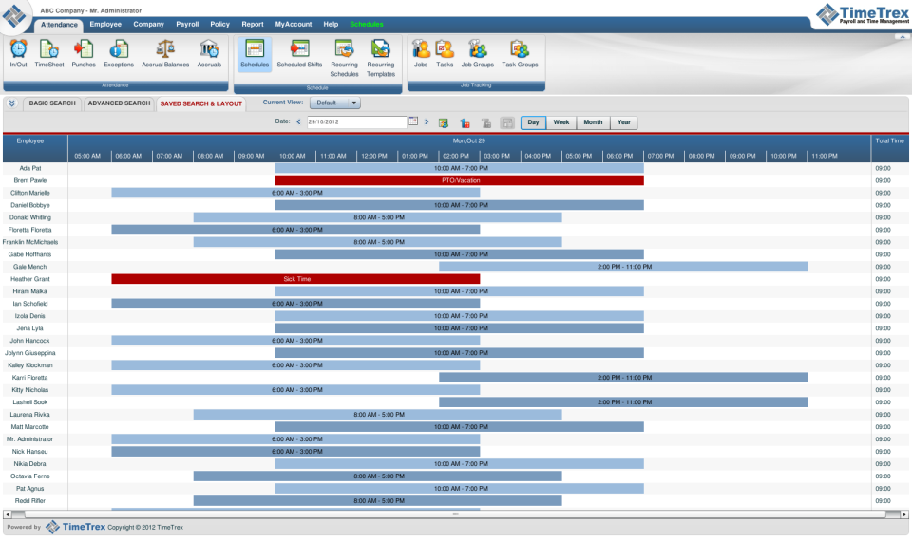912x541 pixels.
Task: Open the Current View dropdown
Action: coord(335,103)
